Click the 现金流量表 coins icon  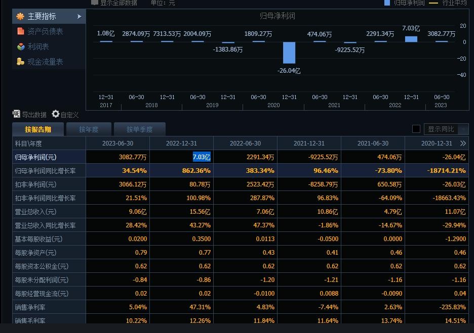[20, 62]
